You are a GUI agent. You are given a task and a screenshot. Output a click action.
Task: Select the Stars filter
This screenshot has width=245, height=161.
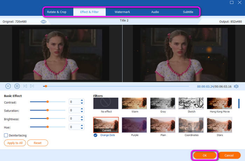coord(219,125)
